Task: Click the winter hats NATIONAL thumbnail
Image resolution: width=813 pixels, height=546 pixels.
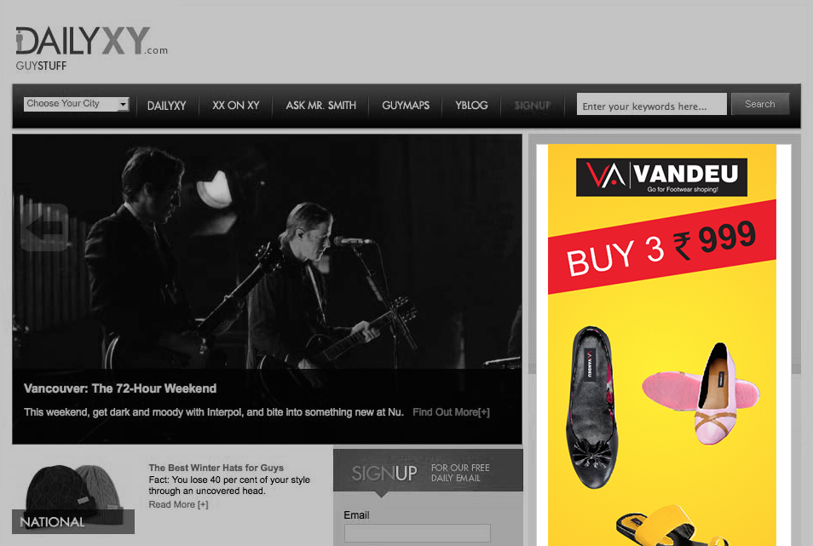Action: pos(73,498)
